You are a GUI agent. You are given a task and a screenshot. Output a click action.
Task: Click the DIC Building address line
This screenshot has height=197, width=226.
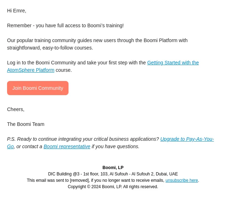pos(113,174)
